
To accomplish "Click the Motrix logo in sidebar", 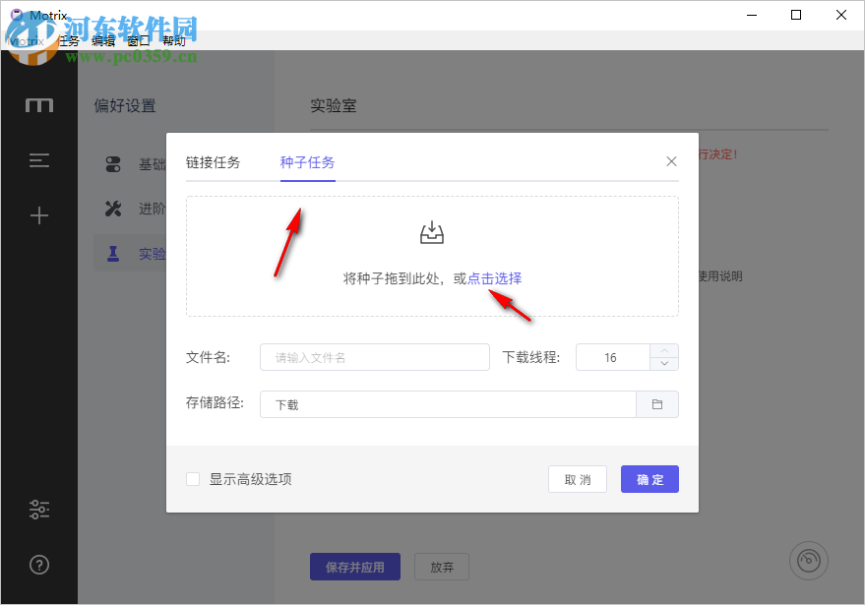I will pyautogui.click(x=39, y=105).
